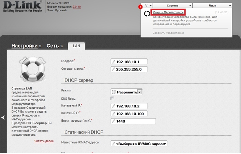The width and height of the screenshot is (241, 154).
Task: Click the Сохр. и Перезагрузить link
Action: (168, 12)
